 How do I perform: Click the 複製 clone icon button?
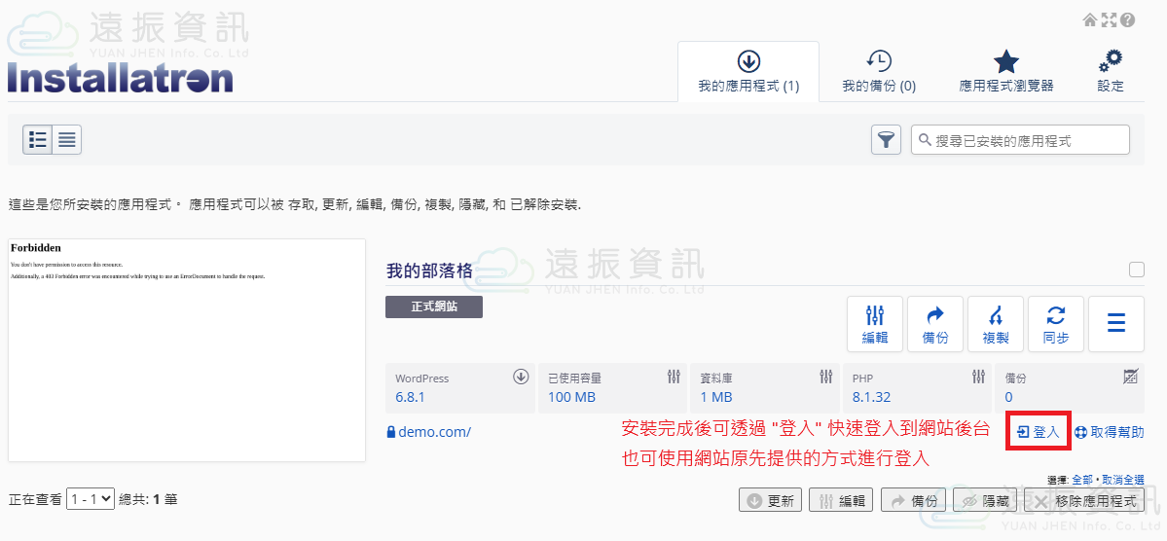click(x=995, y=324)
